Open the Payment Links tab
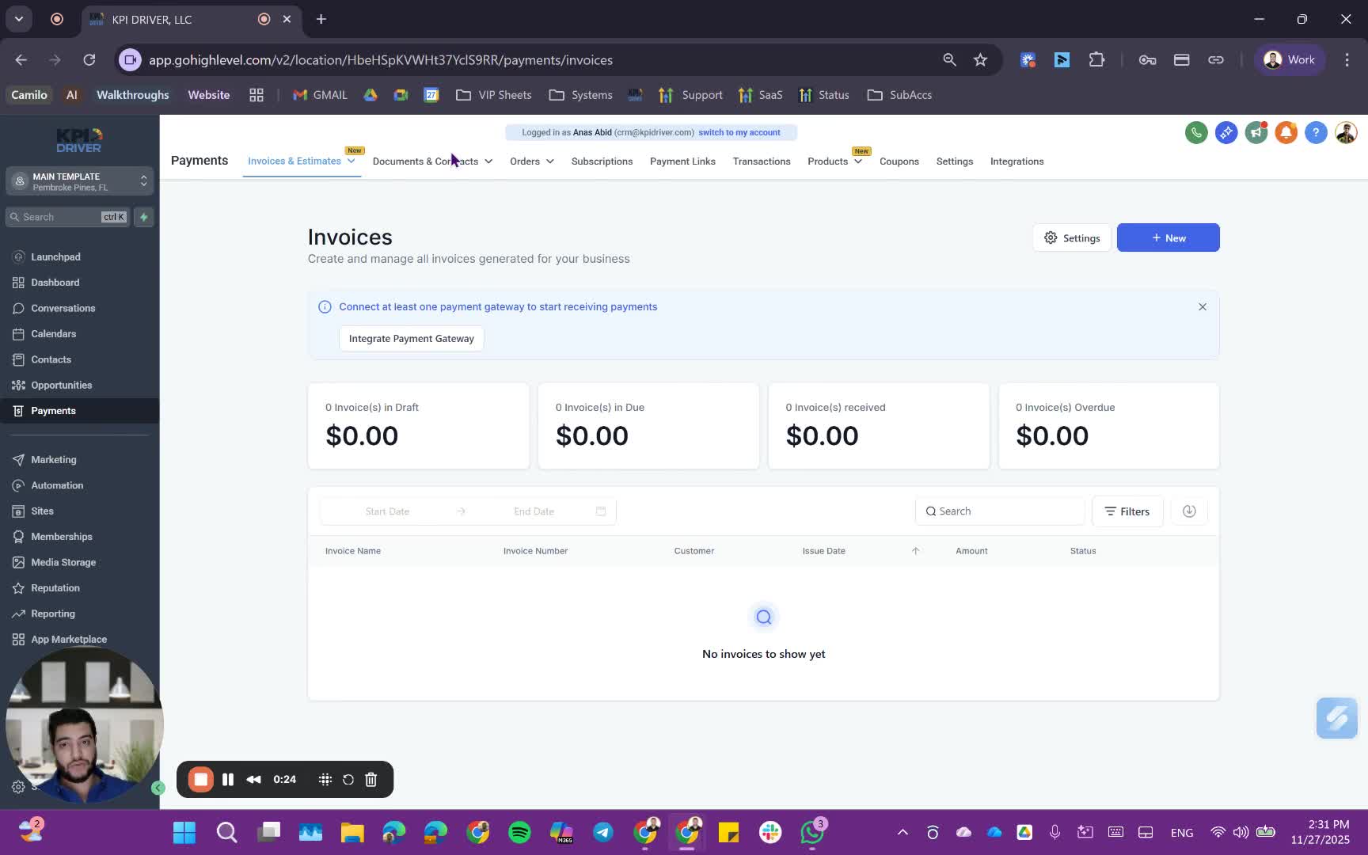Screen dimensions: 1368x855 [x=682, y=161]
